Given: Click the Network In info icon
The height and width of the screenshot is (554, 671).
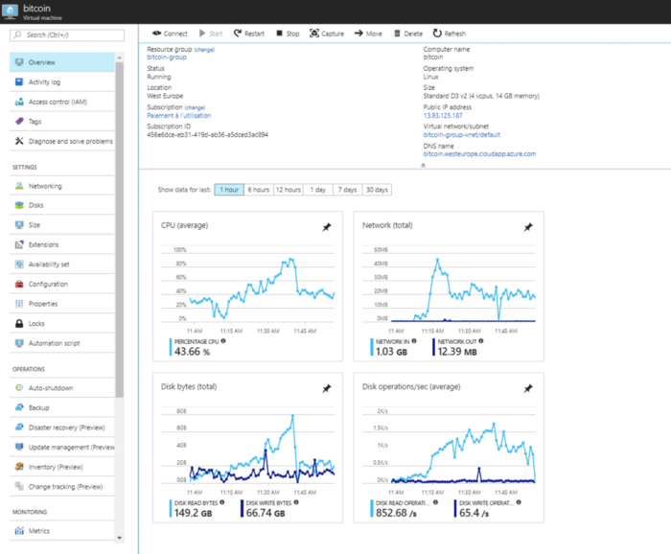Looking at the screenshot, I should tap(414, 341).
